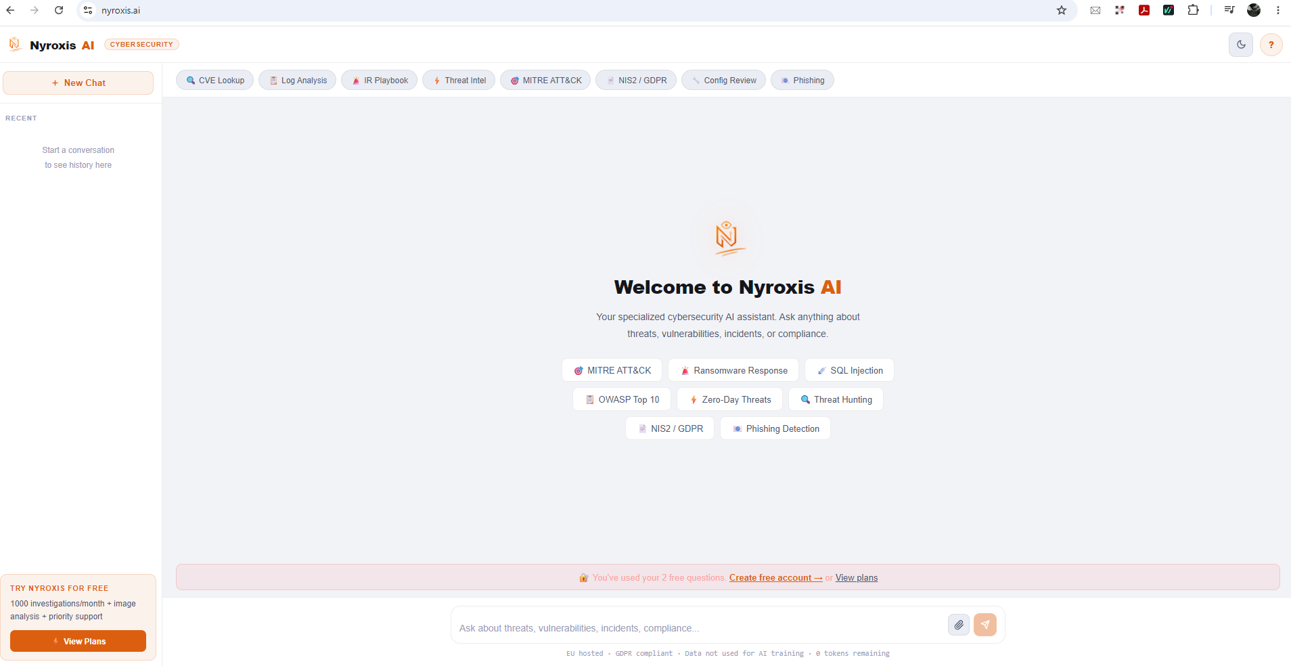
Task: Select the Log Analysis chip
Action: click(x=298, y=80)
